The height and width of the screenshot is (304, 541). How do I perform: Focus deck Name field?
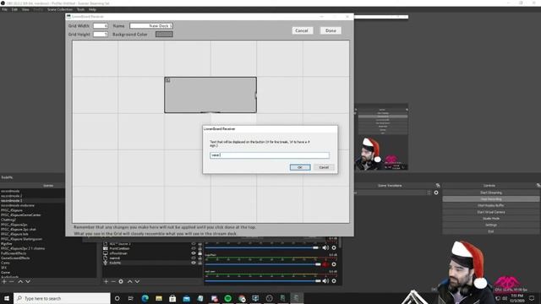(151, 26)
